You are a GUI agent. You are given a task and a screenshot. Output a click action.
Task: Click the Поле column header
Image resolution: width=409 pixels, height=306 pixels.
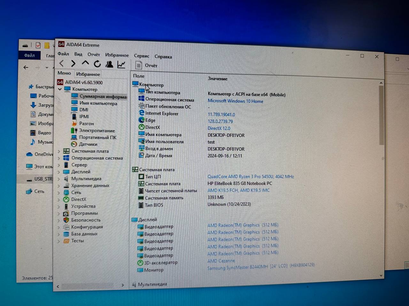pyautogui.click(x=139, y=76)
